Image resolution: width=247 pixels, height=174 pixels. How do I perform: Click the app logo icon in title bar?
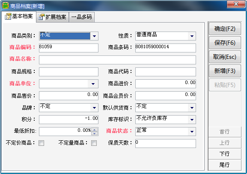(x=6, y=6)
